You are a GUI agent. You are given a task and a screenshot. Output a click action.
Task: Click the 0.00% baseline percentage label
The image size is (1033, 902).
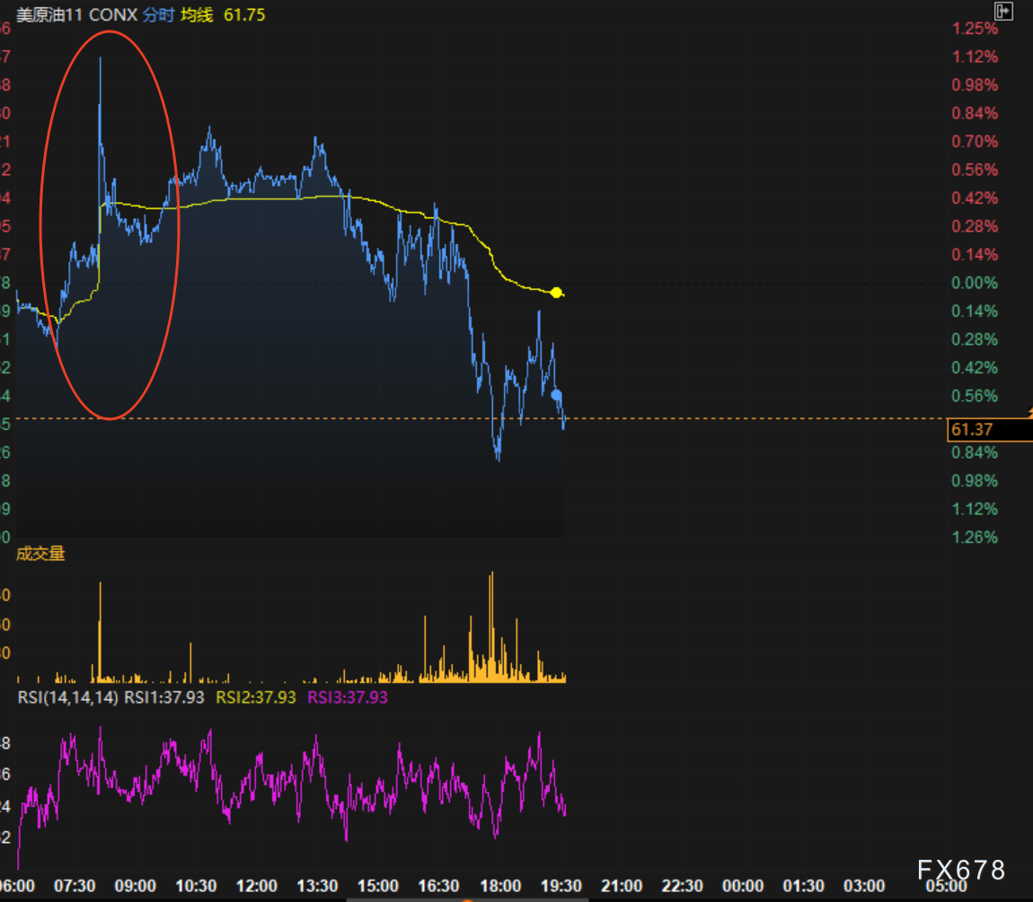pos(975,283)
